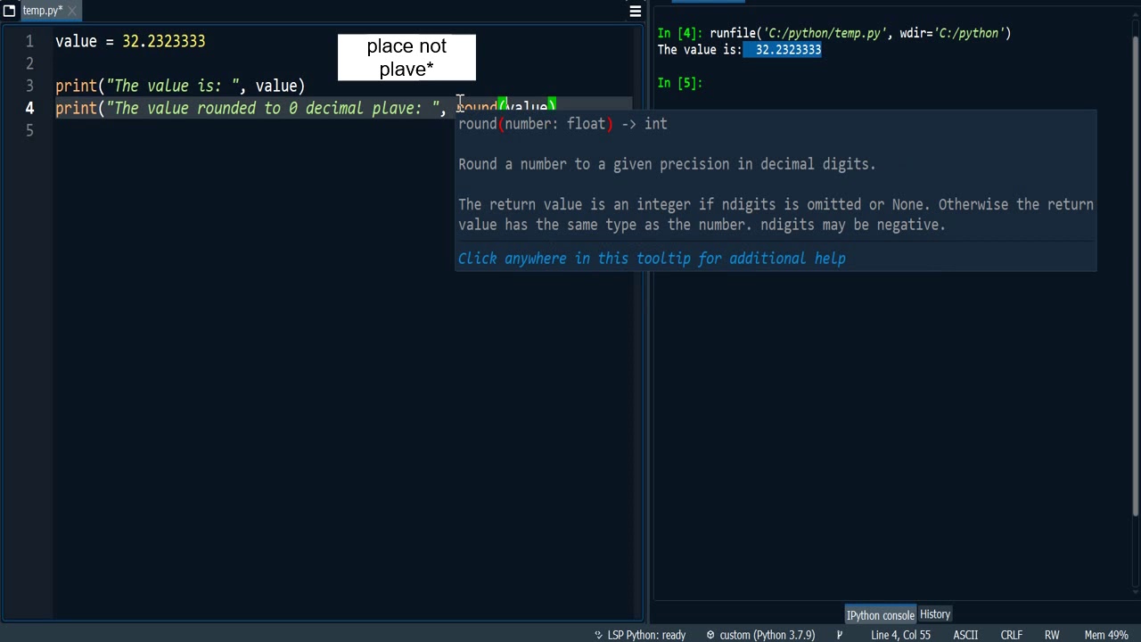Switch to the IPython console tab
Image resolution: width=1141 pixels, height=642 pixels.
(x=880, y=615)
